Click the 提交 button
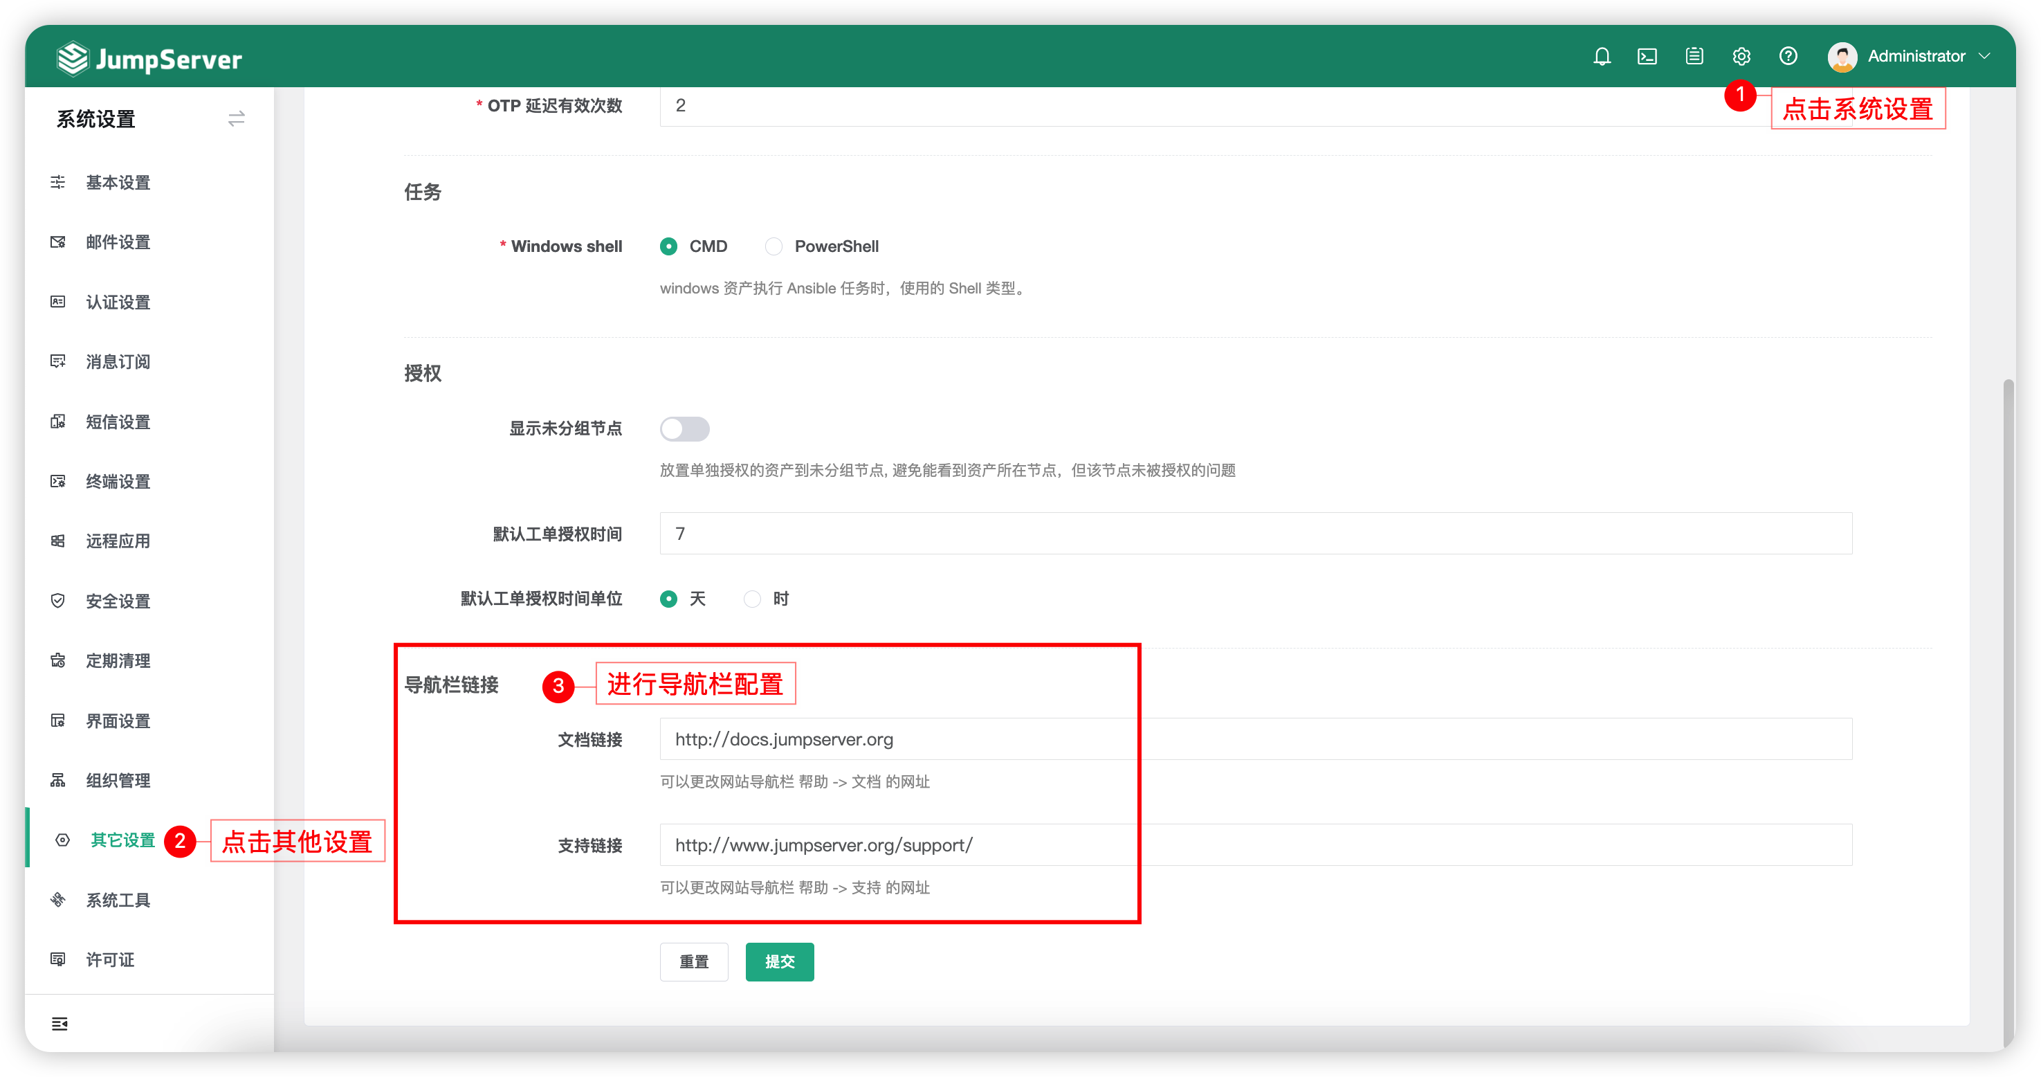Viewport: 2041px width, 1077px height. pos(779,961)
